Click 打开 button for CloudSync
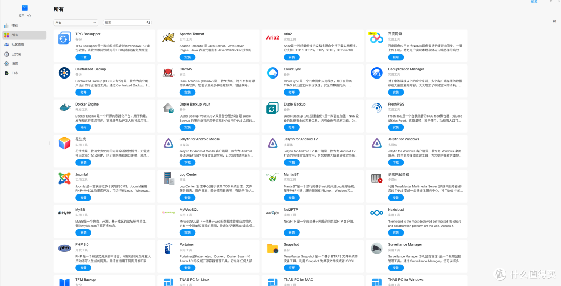This screenshot has height=286, width=561. 291,93
